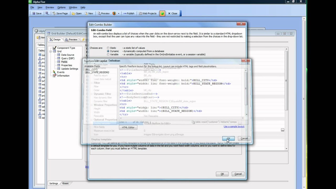Collapse the Grid tree node
This screenshot has height=189, width=336.
(50, 51)
